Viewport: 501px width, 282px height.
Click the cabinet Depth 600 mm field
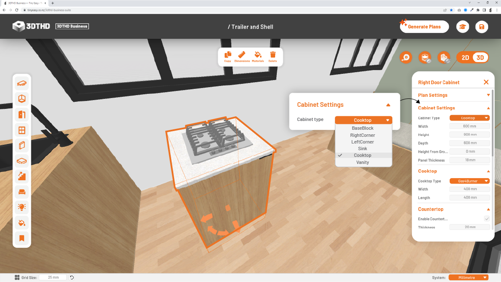[x=469, y=143]
